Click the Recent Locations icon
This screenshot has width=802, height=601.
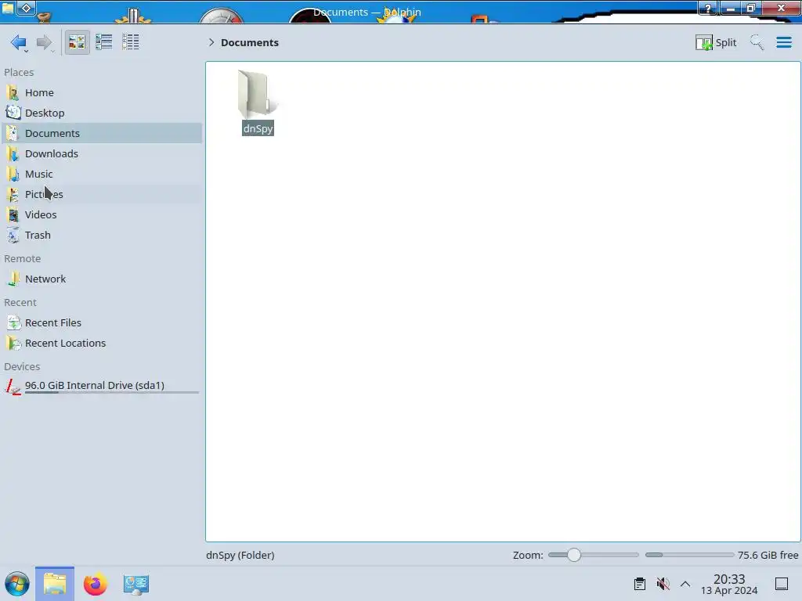click(x=13, y=344)
